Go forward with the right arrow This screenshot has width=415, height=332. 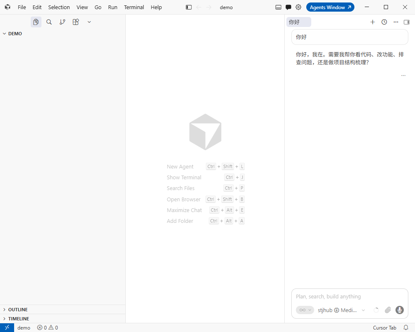click(x=209, y=7)
